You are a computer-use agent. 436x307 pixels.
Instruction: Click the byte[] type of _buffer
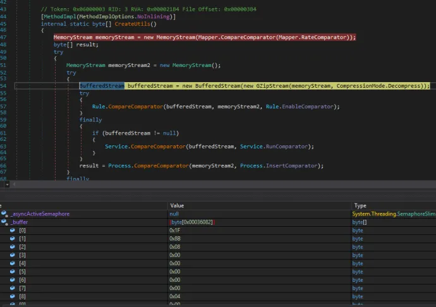point(360,222)
